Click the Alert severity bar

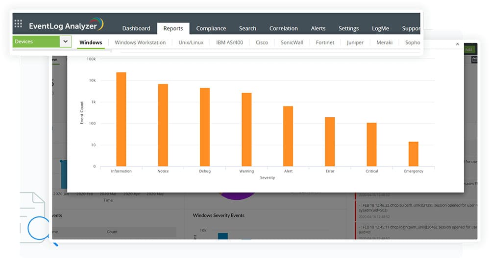click(x=288, y=136)
